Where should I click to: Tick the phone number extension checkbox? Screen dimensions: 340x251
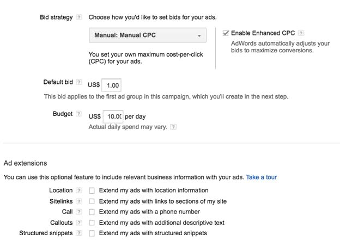(x=92, y=212)
